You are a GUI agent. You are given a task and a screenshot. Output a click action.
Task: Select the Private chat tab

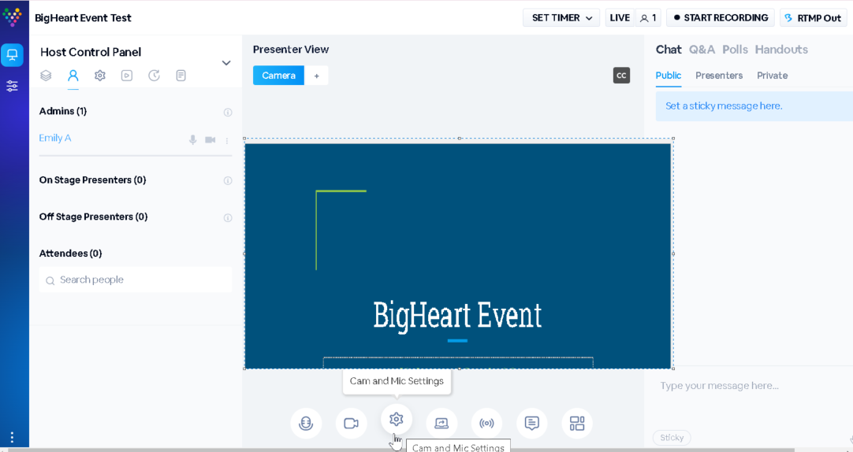(772, 76)
